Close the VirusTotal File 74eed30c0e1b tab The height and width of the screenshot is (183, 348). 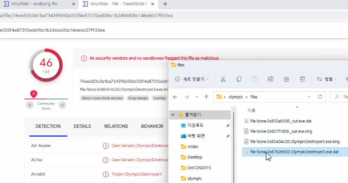pyautogui.click(x=152, y=4)
